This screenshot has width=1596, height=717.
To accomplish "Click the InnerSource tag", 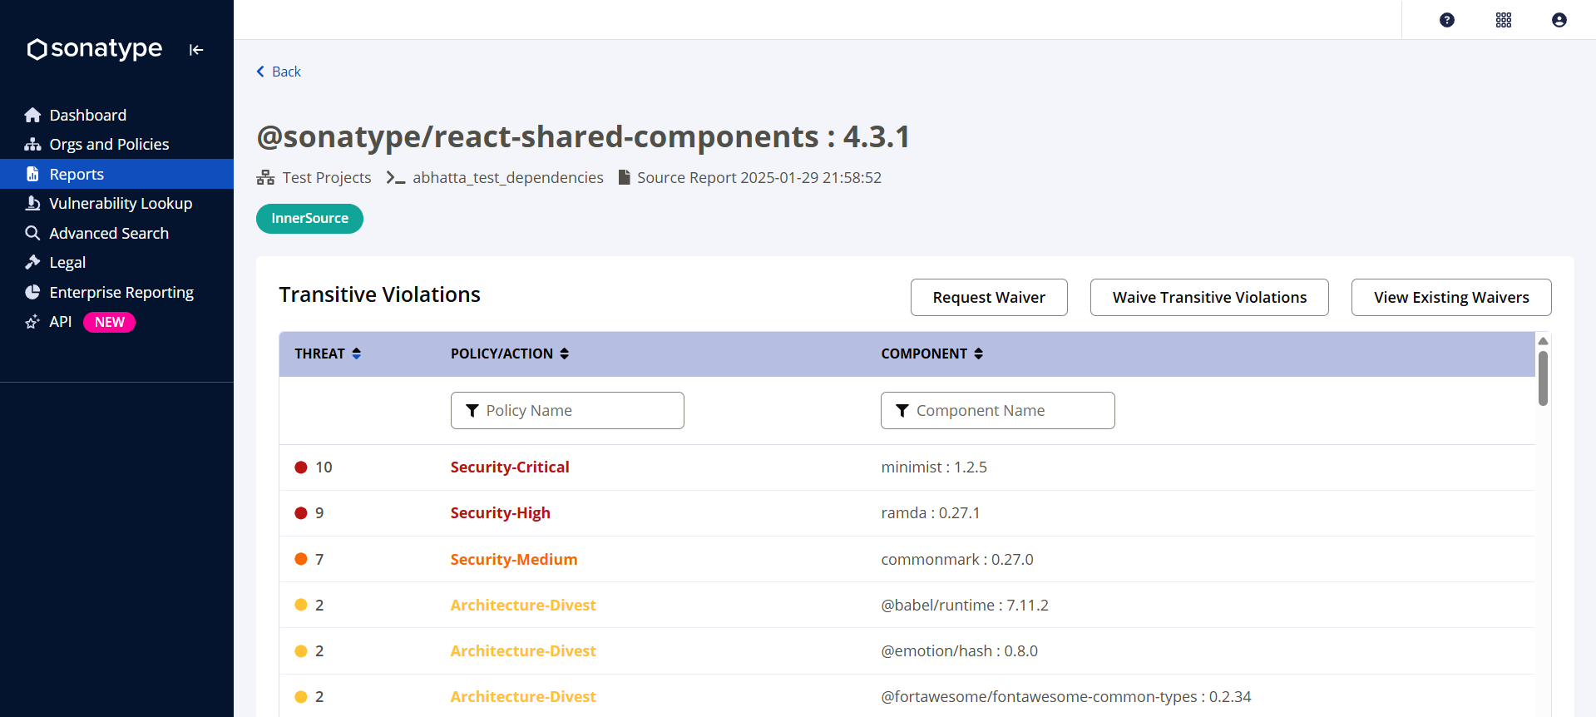I will tap(309, 219).
